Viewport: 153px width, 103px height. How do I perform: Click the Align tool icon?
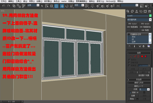pos(147,6)
